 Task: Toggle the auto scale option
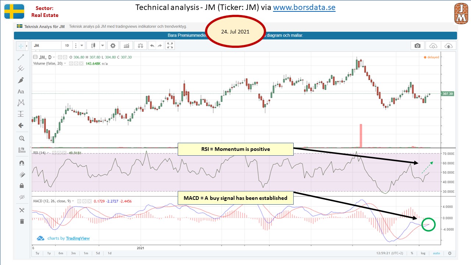tap(436, 253)
